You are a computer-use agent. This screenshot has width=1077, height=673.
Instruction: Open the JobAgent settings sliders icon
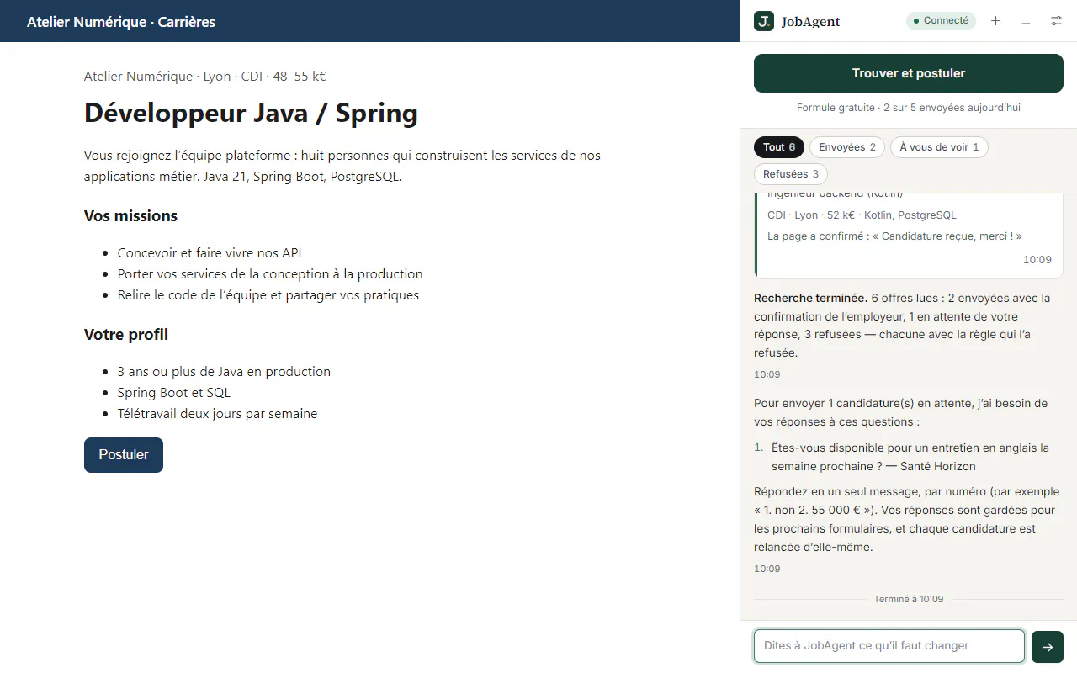click(1056, 21)
